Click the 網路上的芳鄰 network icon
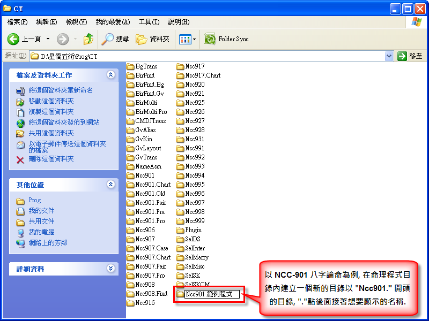This screenshot has height=321, width=429. click(20, 243)
